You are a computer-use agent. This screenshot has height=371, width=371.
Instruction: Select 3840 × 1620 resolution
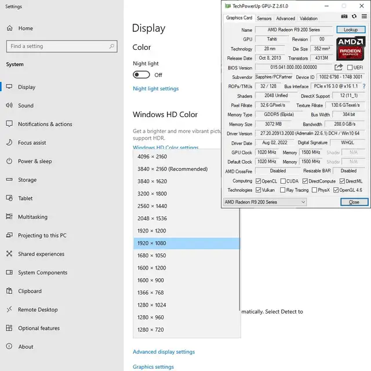pos(187,181)
